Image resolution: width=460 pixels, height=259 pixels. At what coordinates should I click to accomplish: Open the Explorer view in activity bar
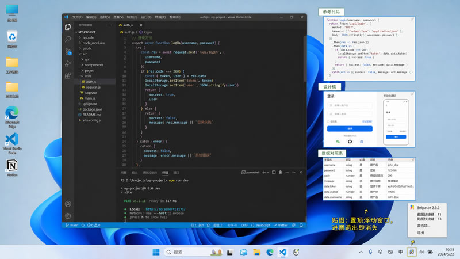(x=68, y=26)
